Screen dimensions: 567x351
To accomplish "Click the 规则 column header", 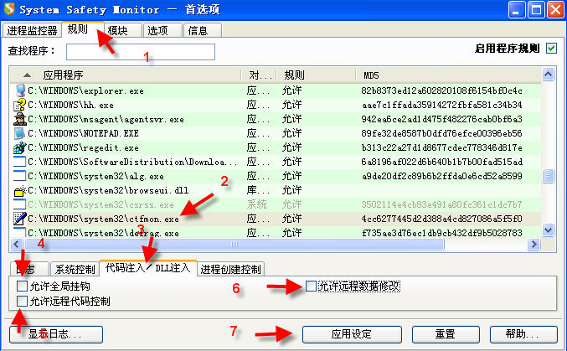I will (x=316, y=75).
